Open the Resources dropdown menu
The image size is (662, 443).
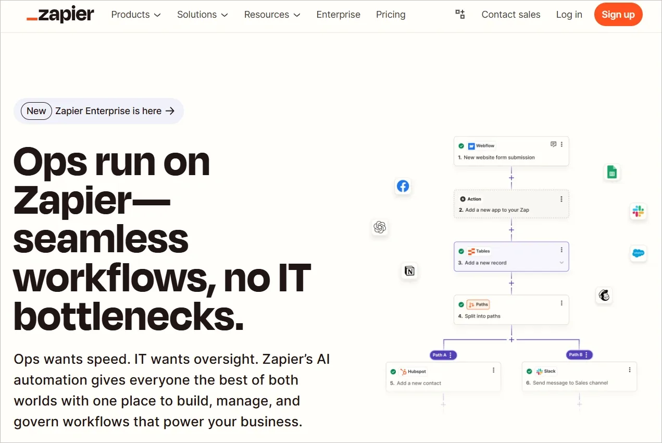[272, 15]
